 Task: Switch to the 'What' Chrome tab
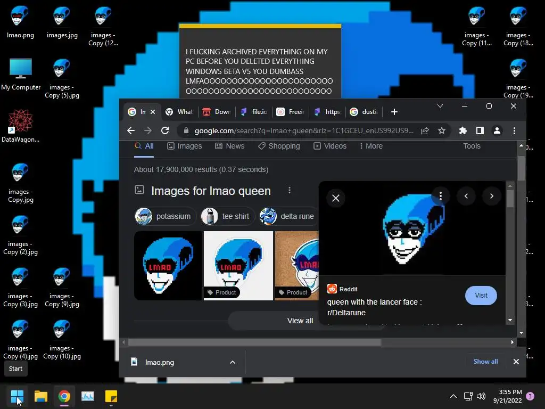coord(179,112)
